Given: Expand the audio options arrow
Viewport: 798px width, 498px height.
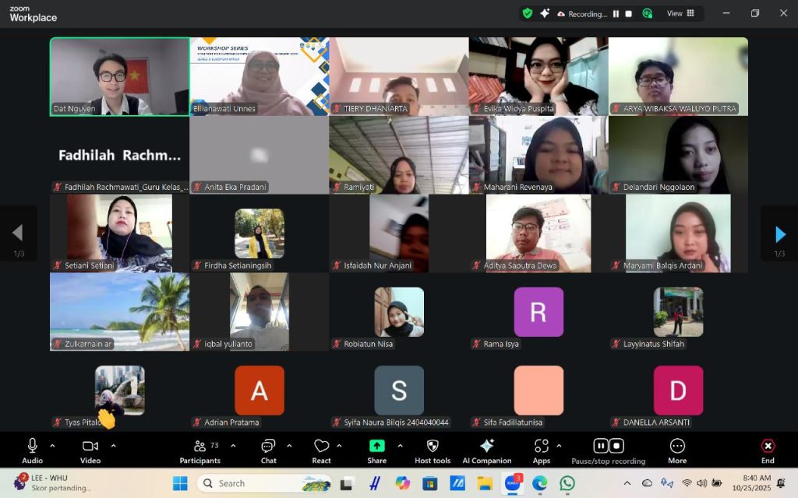Looking at the screenshot, I should [x=52, y=446].
